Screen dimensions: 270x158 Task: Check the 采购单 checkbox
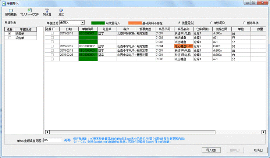click(x=10, y=38)
